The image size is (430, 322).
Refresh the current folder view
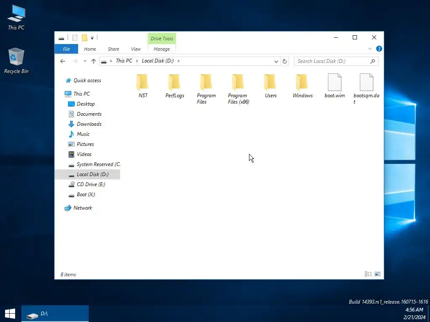[285, 61]
